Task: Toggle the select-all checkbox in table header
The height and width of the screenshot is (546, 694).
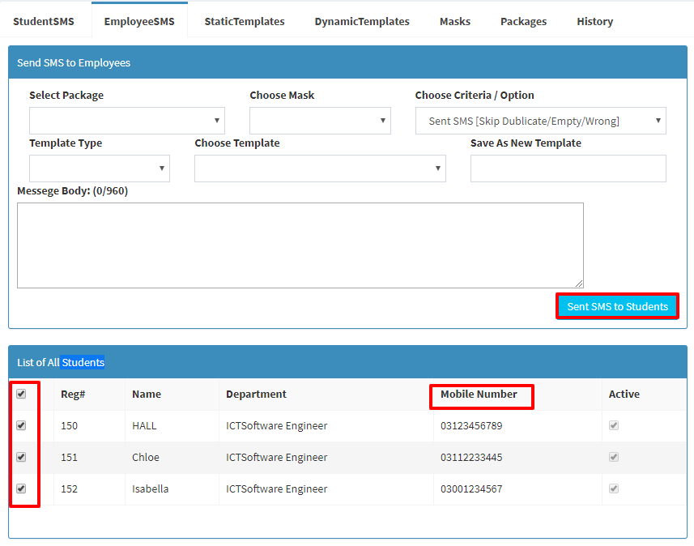Action: [21, 394]
